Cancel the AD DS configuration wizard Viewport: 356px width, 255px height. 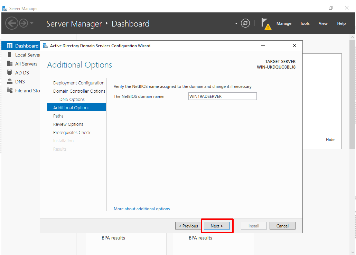click(282, 226)
